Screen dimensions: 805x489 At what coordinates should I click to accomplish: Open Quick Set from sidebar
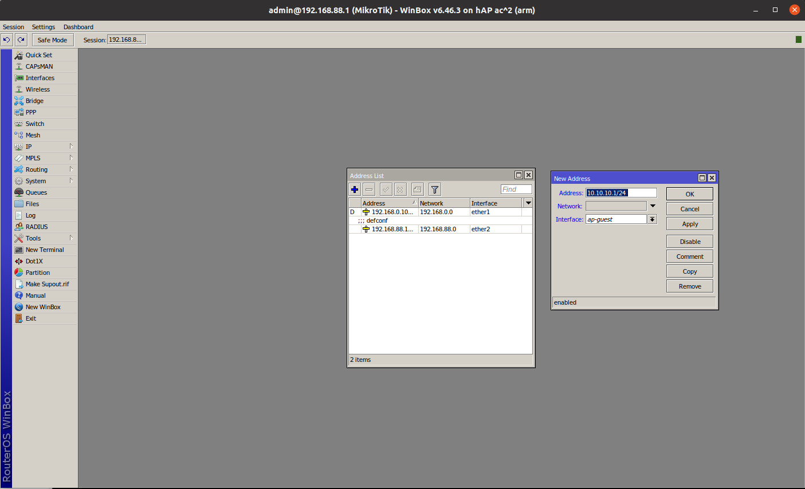[45, 55]
